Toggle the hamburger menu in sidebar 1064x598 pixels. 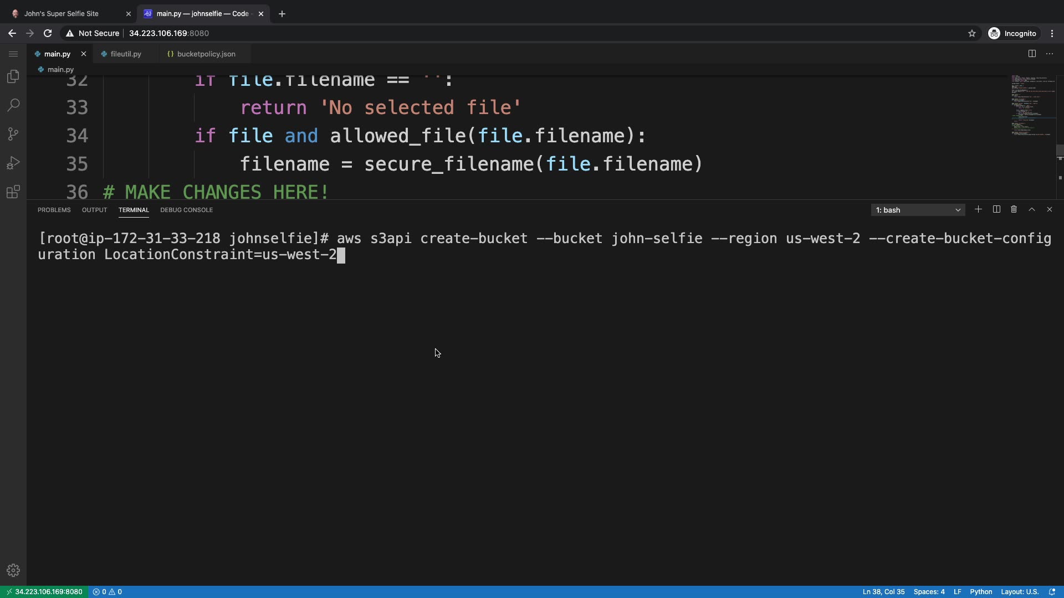(13, 54)
